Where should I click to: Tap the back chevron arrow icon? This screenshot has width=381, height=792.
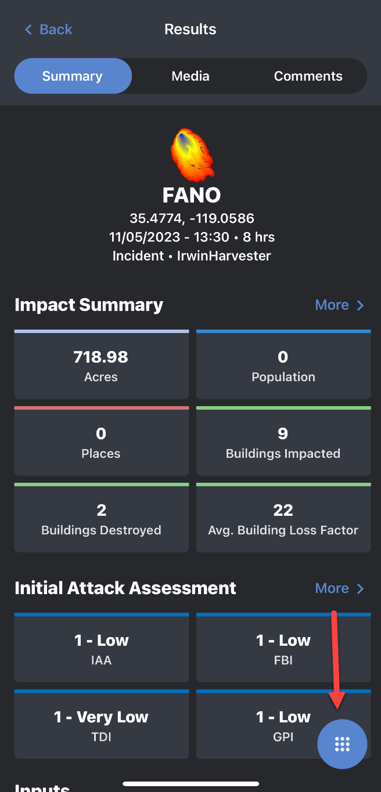[x=28, y=30]
